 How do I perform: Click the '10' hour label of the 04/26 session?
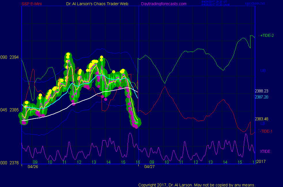pyautogui.click(x=50, y=162)
